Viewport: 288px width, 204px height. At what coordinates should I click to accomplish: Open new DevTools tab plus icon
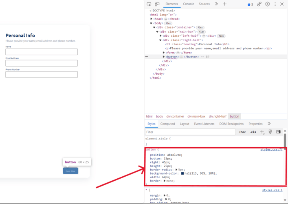tap(224, 4)
